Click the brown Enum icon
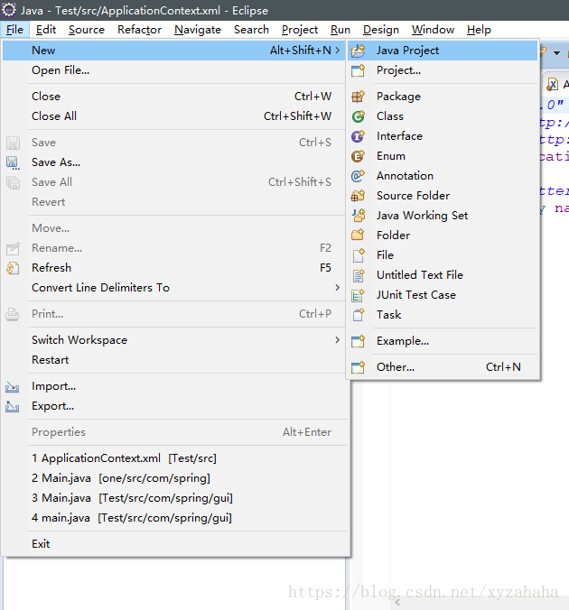This screenshot has width=569, height=610. coord(358,156)
